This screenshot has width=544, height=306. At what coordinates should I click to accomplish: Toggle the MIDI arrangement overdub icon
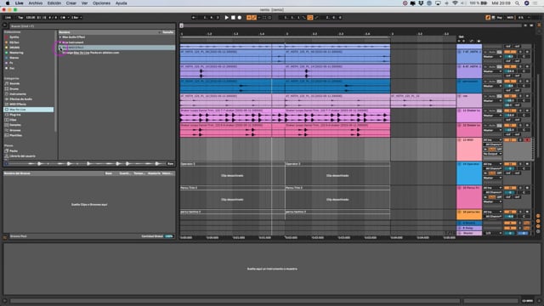(x=249, y=17)
